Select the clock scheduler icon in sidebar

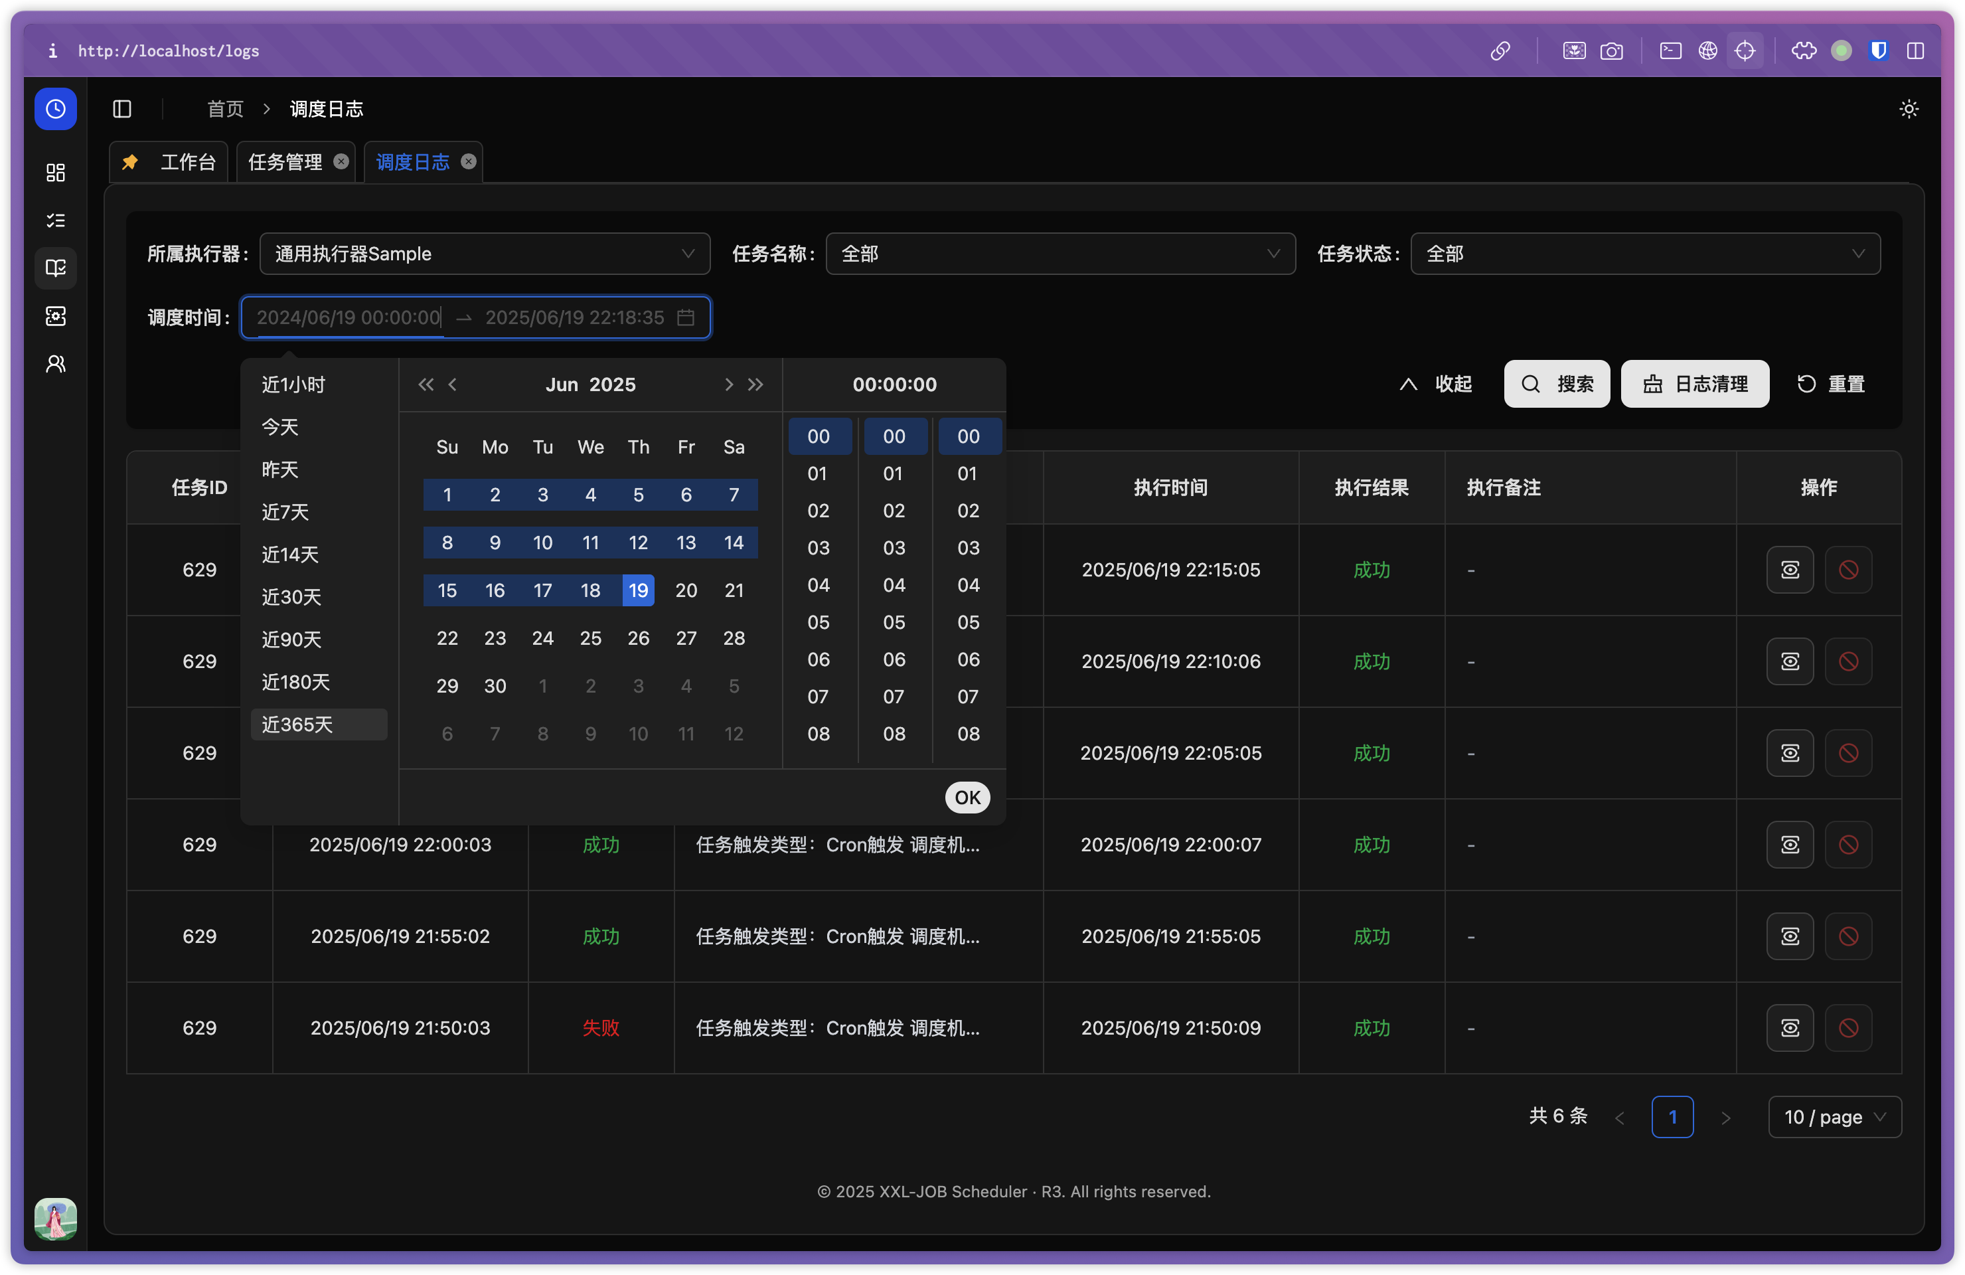pyautogui.click(x=54, y=108)
